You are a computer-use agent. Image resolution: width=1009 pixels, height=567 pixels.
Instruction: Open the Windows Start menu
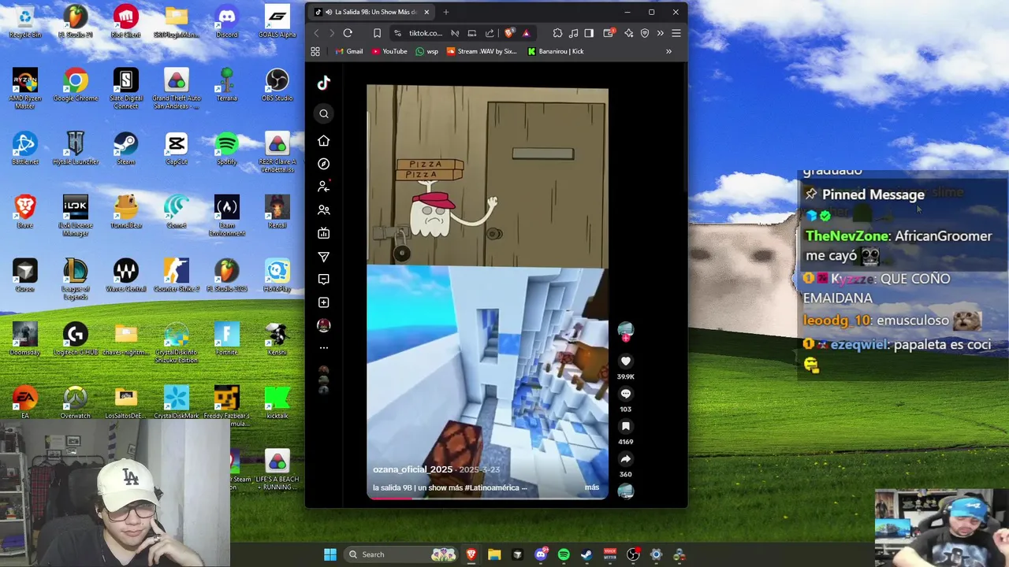(330, 554)
